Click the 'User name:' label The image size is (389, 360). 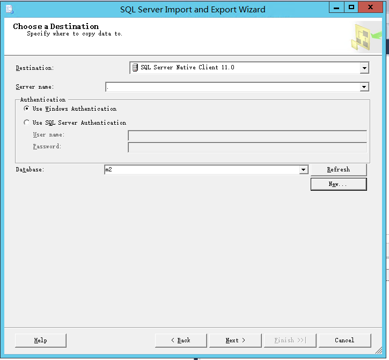[49, 135]
